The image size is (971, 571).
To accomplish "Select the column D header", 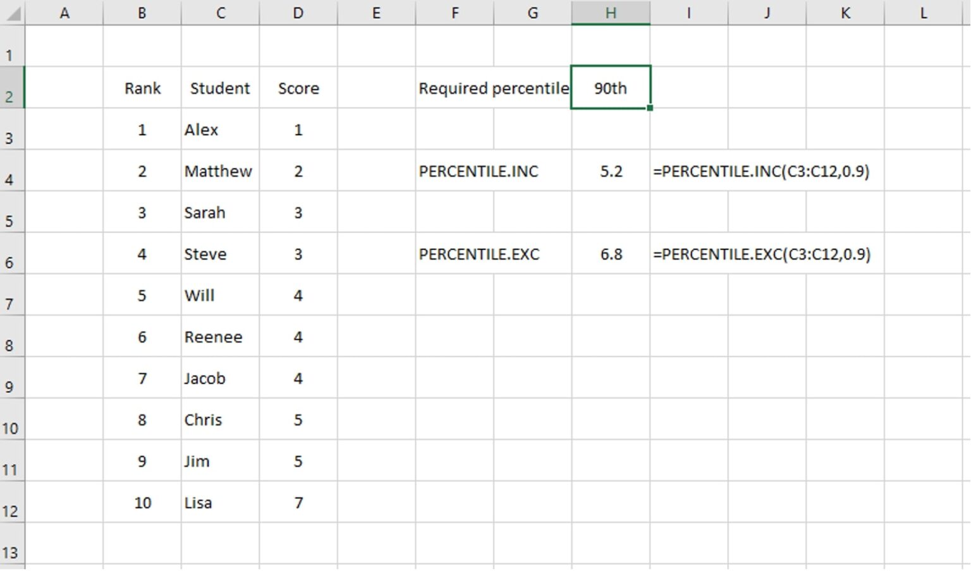I will click(x=298, y=12).
